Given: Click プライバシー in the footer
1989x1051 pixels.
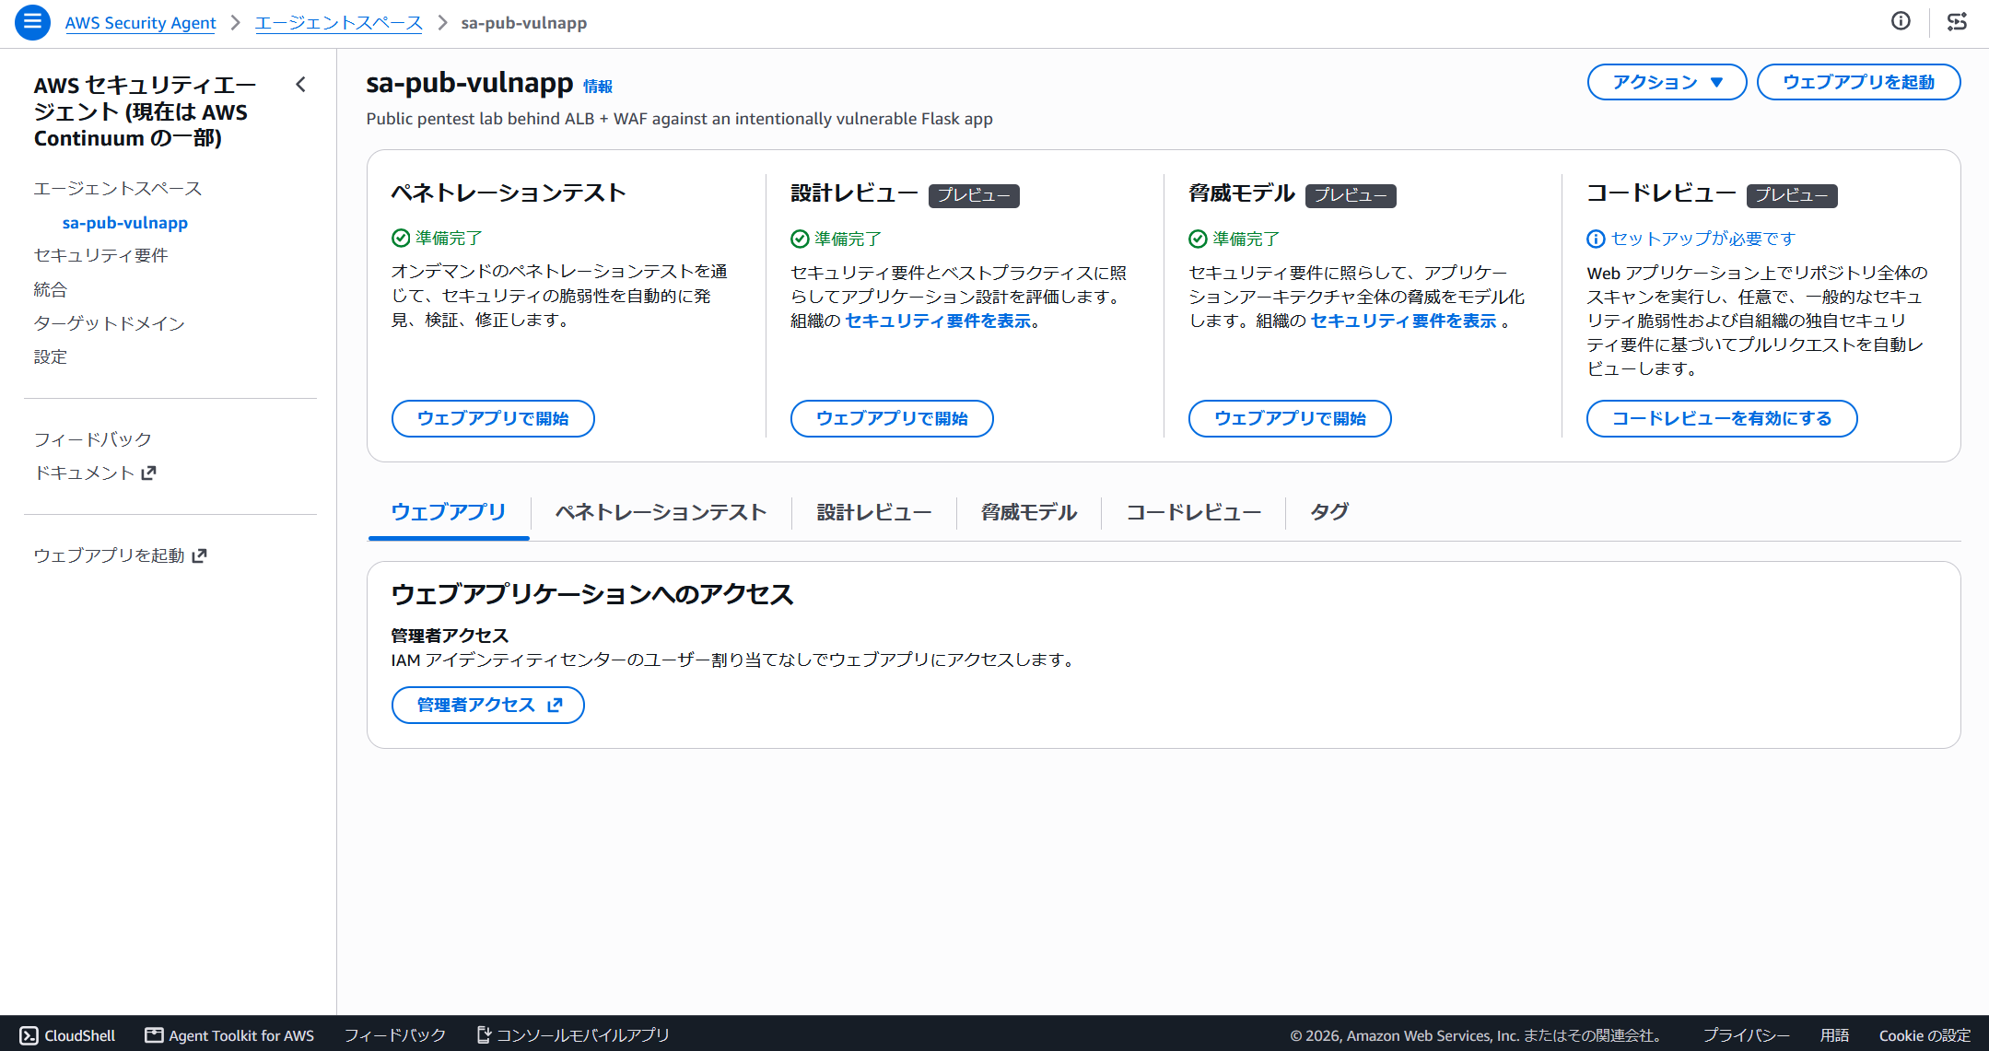Looking at the screenshot, I should [x=1747, y=1035].
